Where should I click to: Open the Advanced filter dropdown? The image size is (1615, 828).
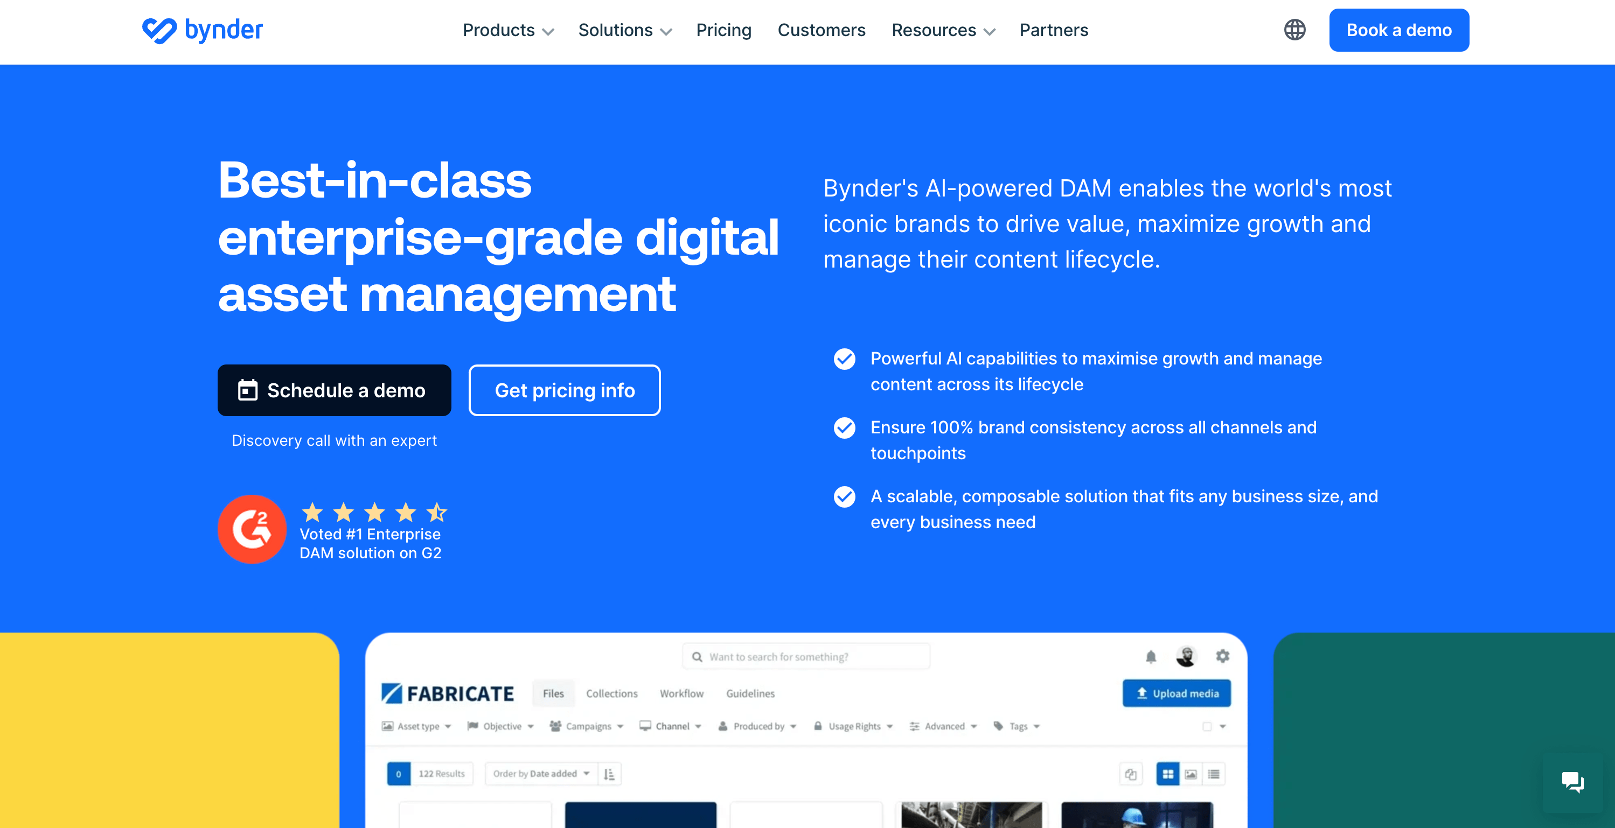click(943, 727)
